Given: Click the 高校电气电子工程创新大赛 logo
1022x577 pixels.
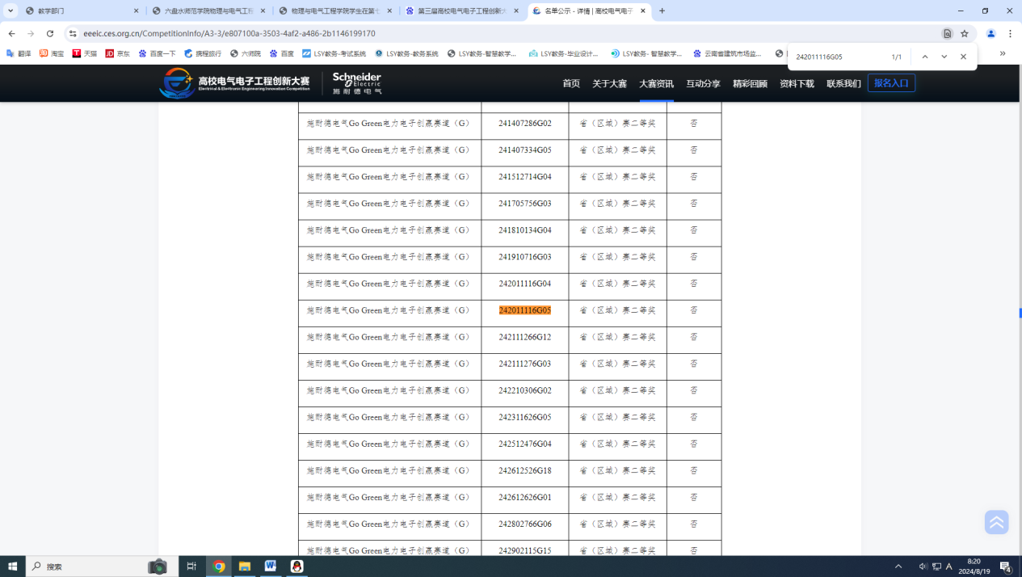Looking at the screenshot, I should [234, 83].
